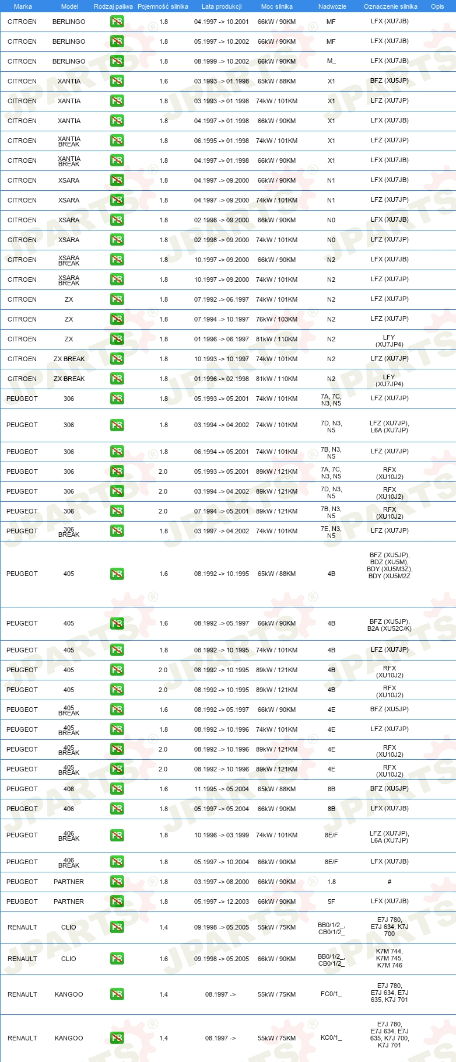Select date range 07.1994 -> 10.1997

222,319
